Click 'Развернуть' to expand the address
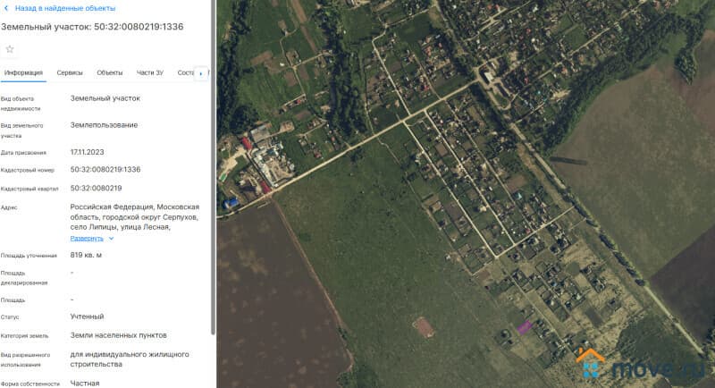The width and height of the screenshot is (715, 388). 88,239
